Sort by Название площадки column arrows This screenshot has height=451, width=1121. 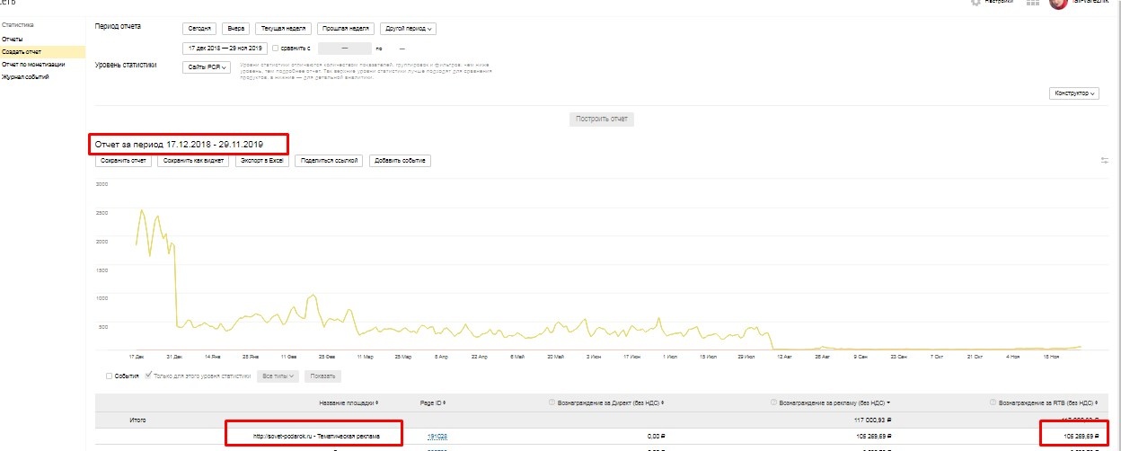[376, 402]
